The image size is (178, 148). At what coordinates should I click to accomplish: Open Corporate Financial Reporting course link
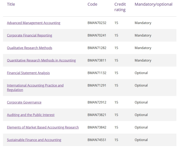(30, 35)
